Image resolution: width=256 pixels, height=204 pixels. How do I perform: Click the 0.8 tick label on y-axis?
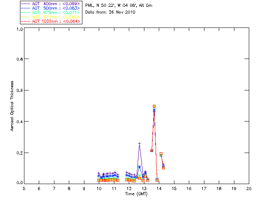point(19,59)
